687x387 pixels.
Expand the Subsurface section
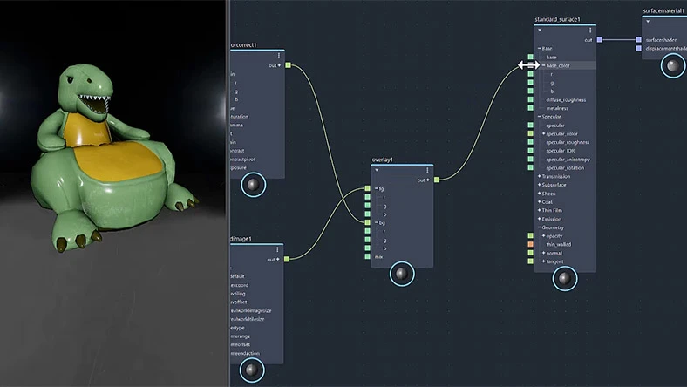(x=540, y=185)
